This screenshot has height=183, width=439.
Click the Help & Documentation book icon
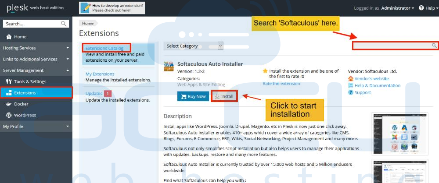tap(350, 85)
